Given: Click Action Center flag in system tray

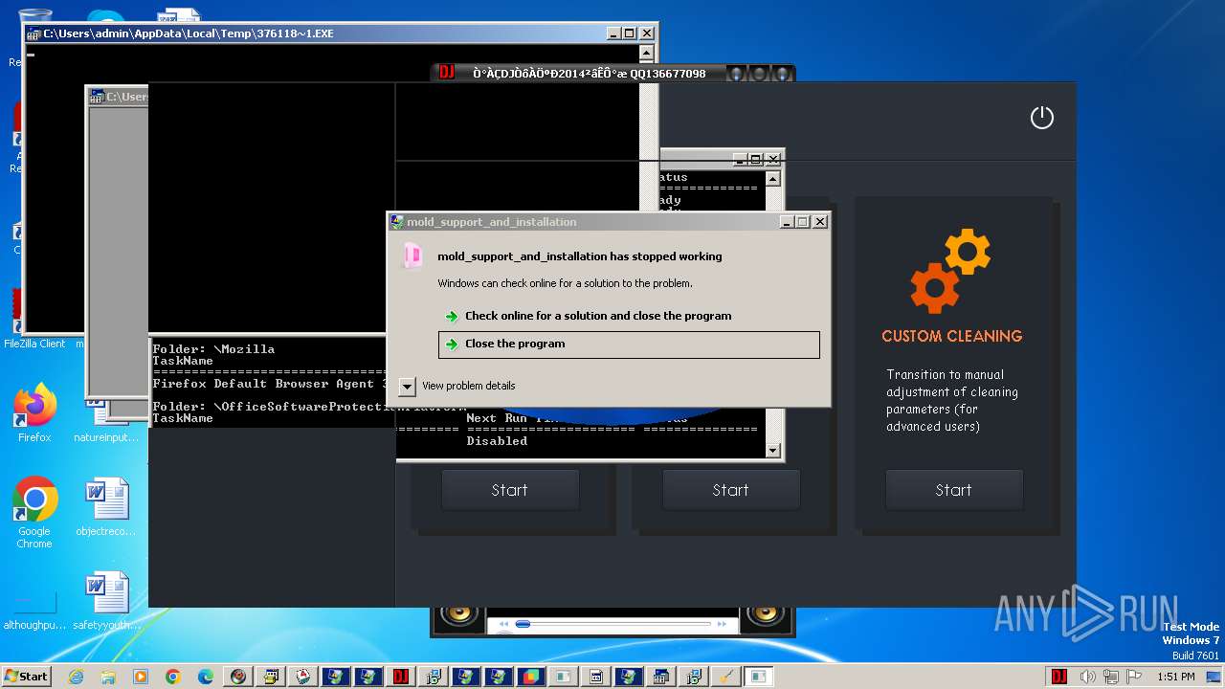Looking at the screenshot, I should 1136,677.
